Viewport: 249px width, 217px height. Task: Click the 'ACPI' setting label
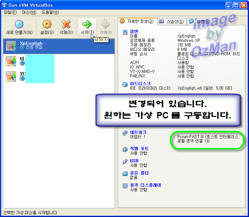tap(134, 62)
